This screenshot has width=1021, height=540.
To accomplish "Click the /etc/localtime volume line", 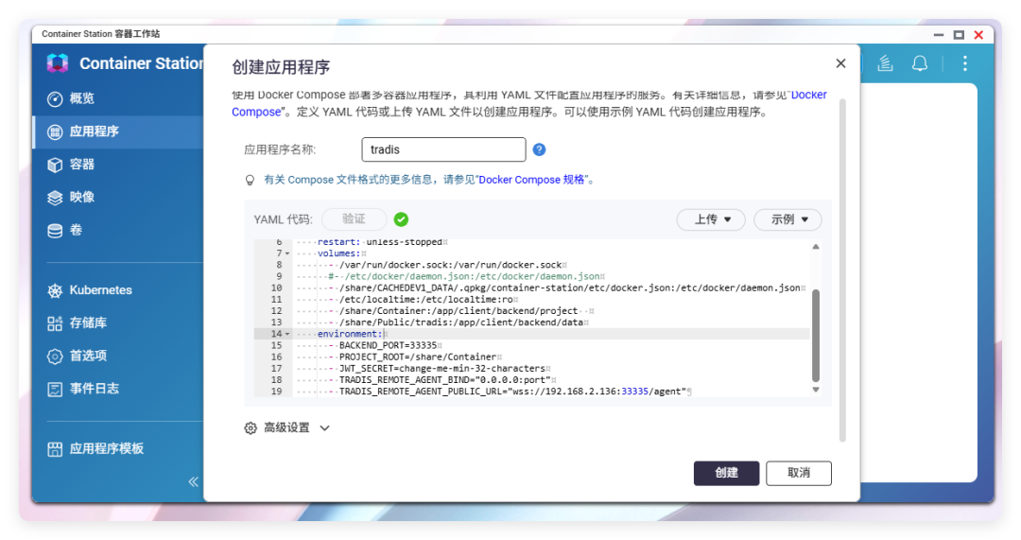I will pos(426,300).
